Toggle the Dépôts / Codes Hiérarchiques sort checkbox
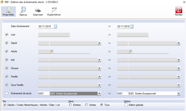186x111 pixels. point(5,105)
